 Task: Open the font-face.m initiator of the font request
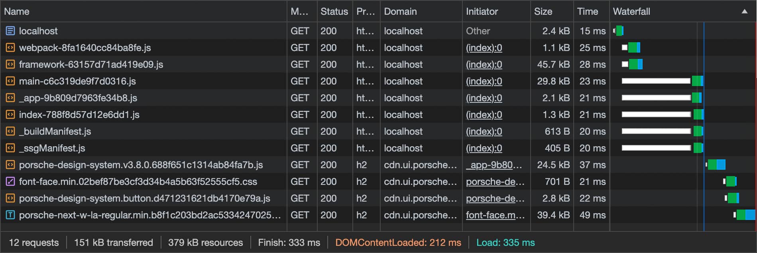coord(495,215)
